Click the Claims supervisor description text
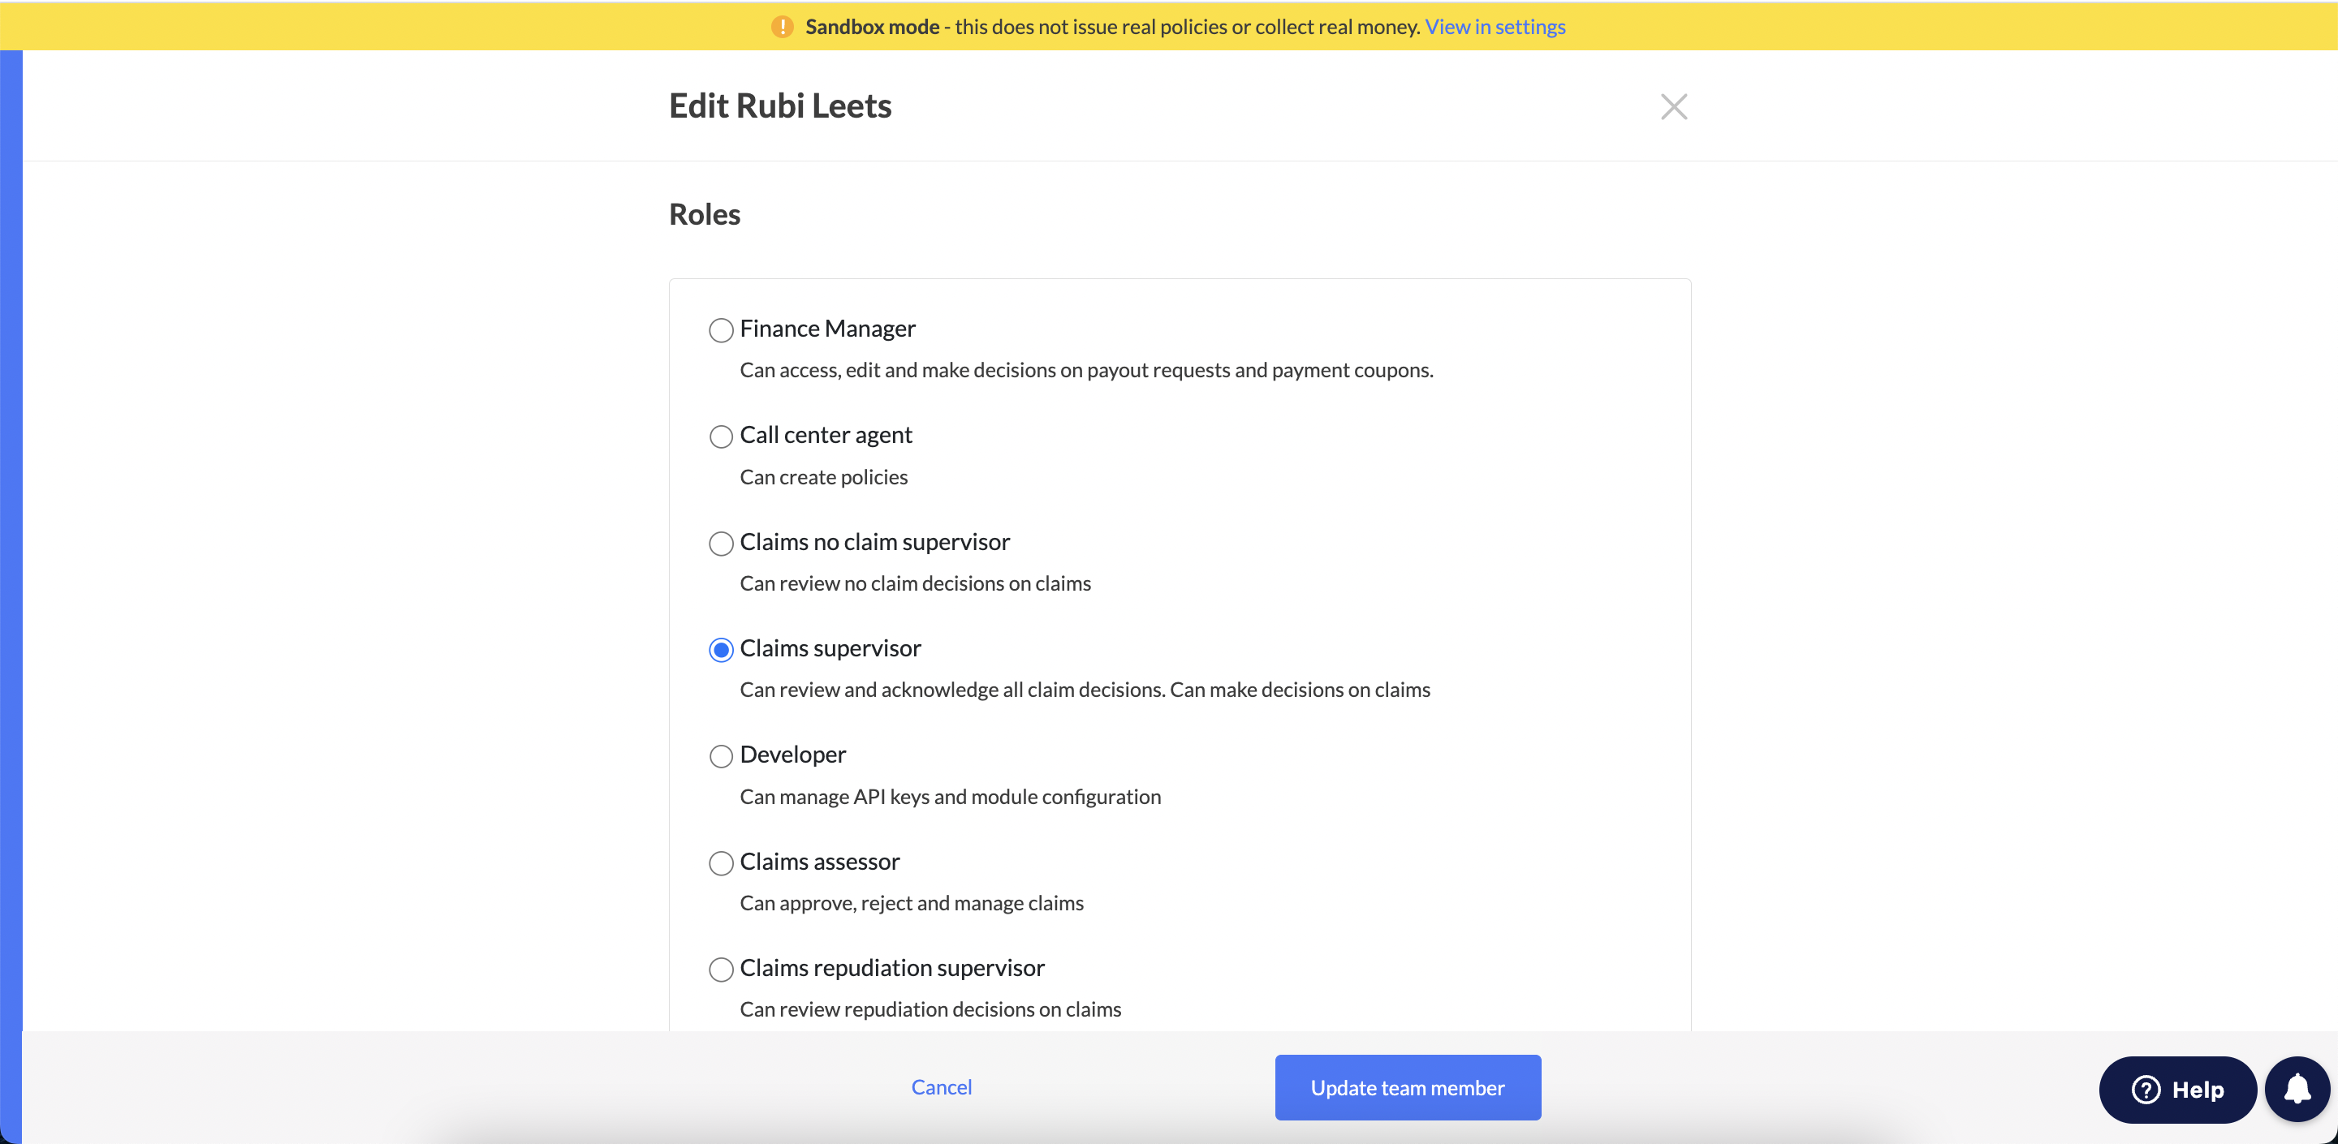The height and width of the screenshot is (1144, 2338). coord(1084,690)
